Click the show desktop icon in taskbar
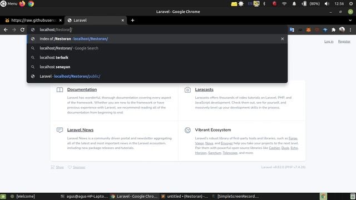The width and height of the screenshot is (356, 200). coord(3,196)
